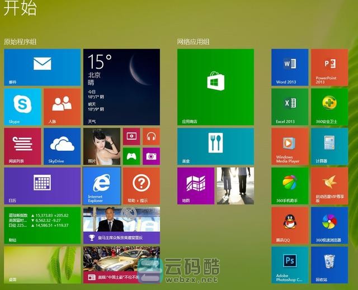Start Windows Media Player
Viewport: 358px width, 290px height.
point(290,146)
